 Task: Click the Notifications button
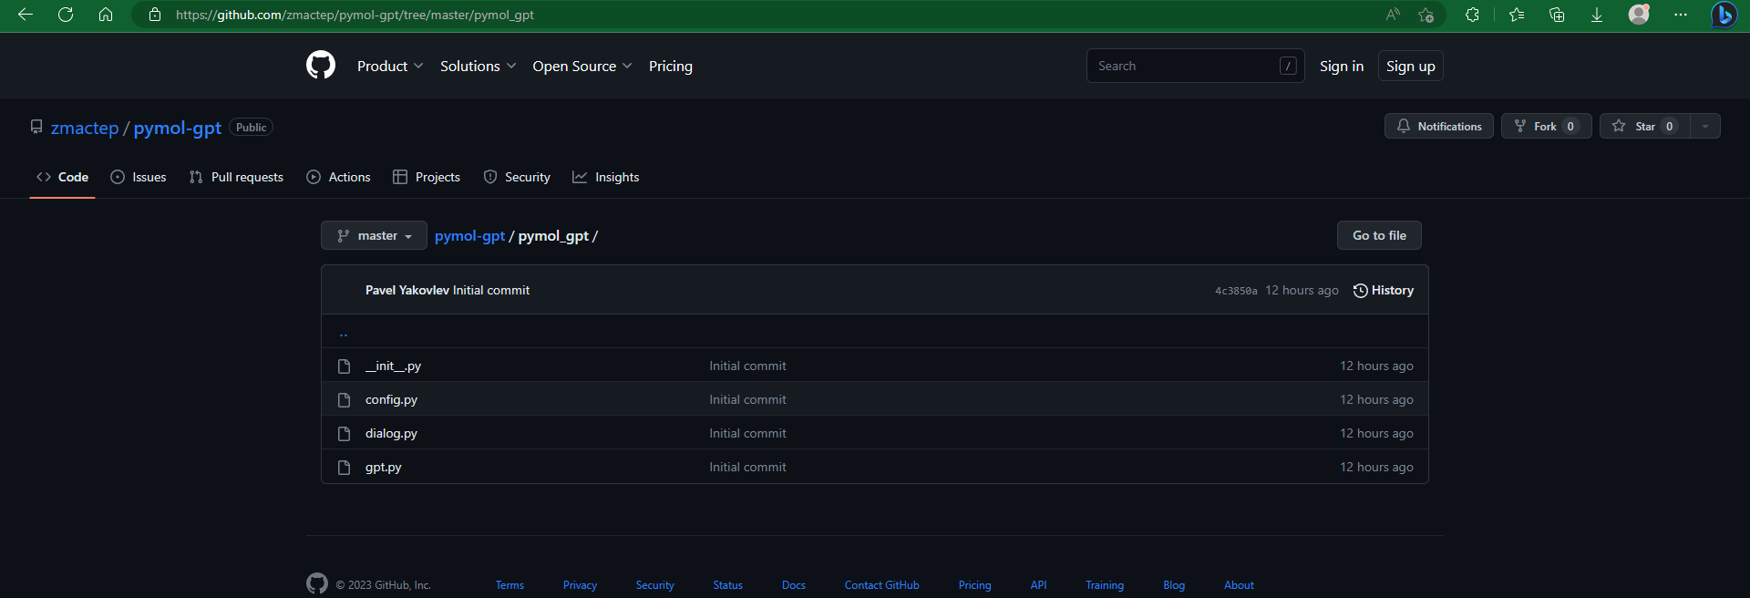coord(1439,127)
